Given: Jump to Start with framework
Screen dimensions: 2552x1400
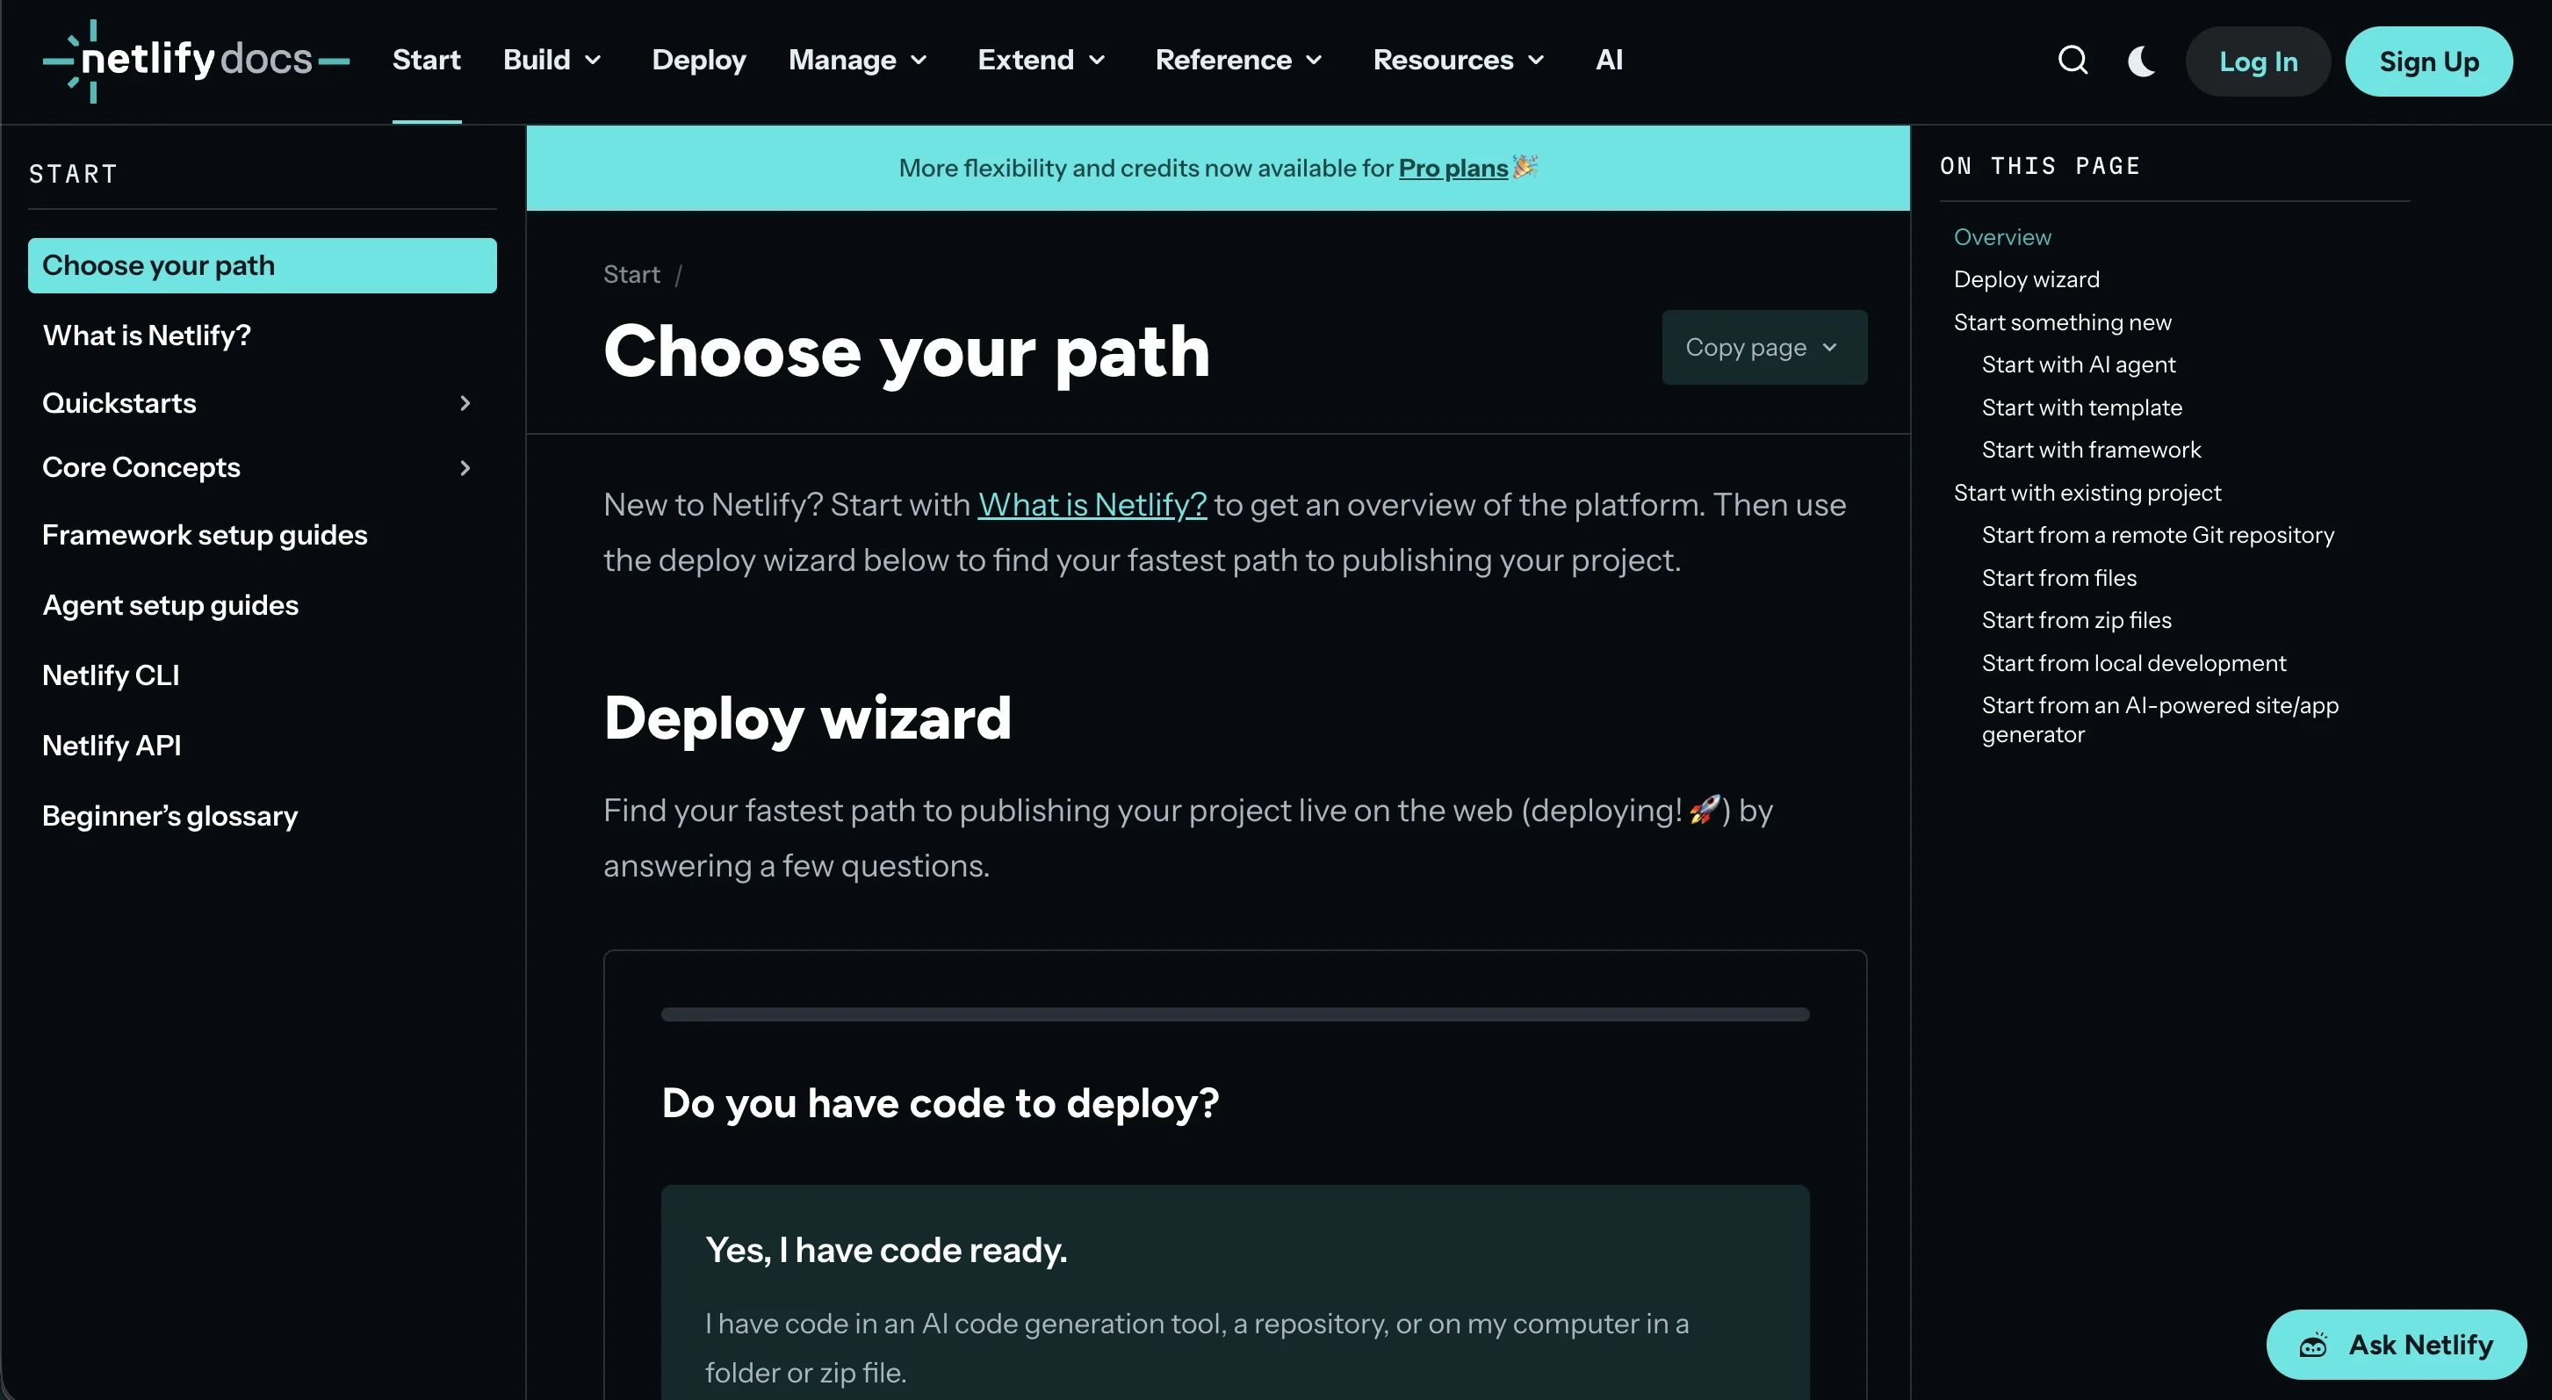Looking at the screenshot, I should 2090,451.
